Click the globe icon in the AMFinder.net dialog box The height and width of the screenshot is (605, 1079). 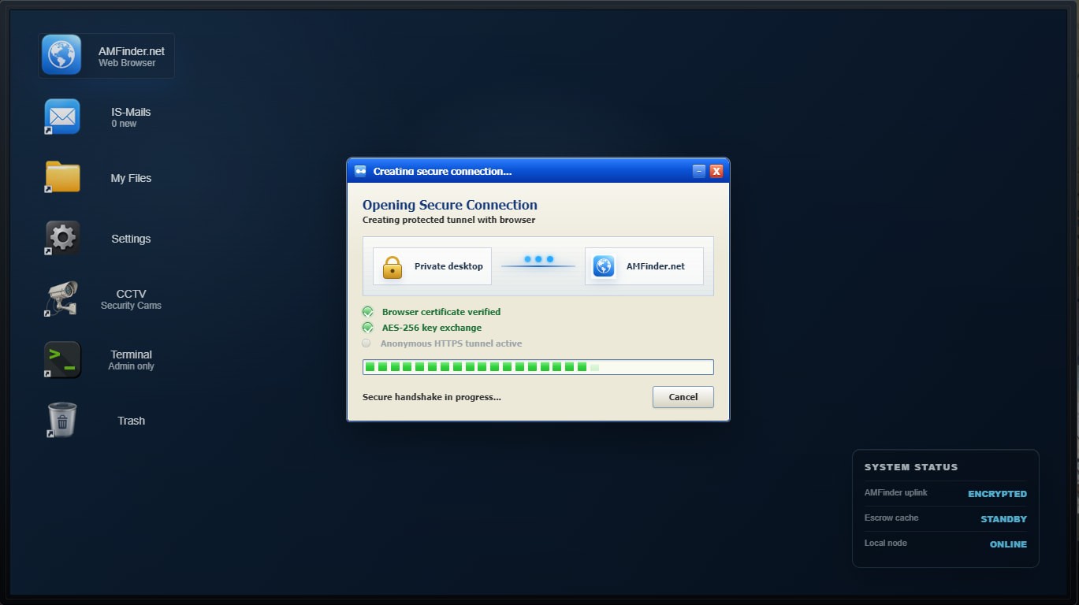coord(604,266)
